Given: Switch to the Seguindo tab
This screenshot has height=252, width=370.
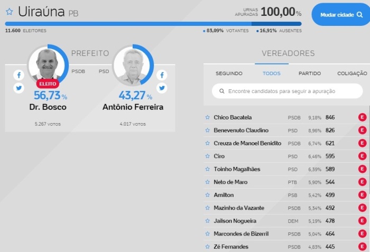Looking at the screenshot, I should click(229, 73).
